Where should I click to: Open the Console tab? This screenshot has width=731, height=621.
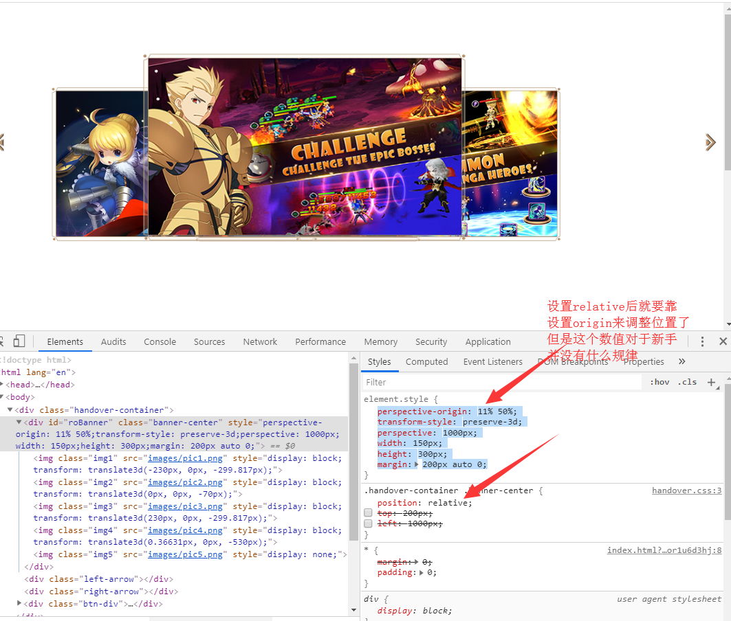click(160, 341)
